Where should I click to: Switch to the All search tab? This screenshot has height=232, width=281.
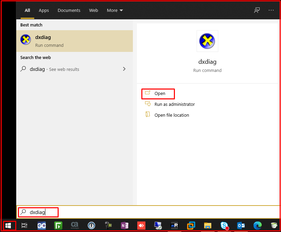27,11
